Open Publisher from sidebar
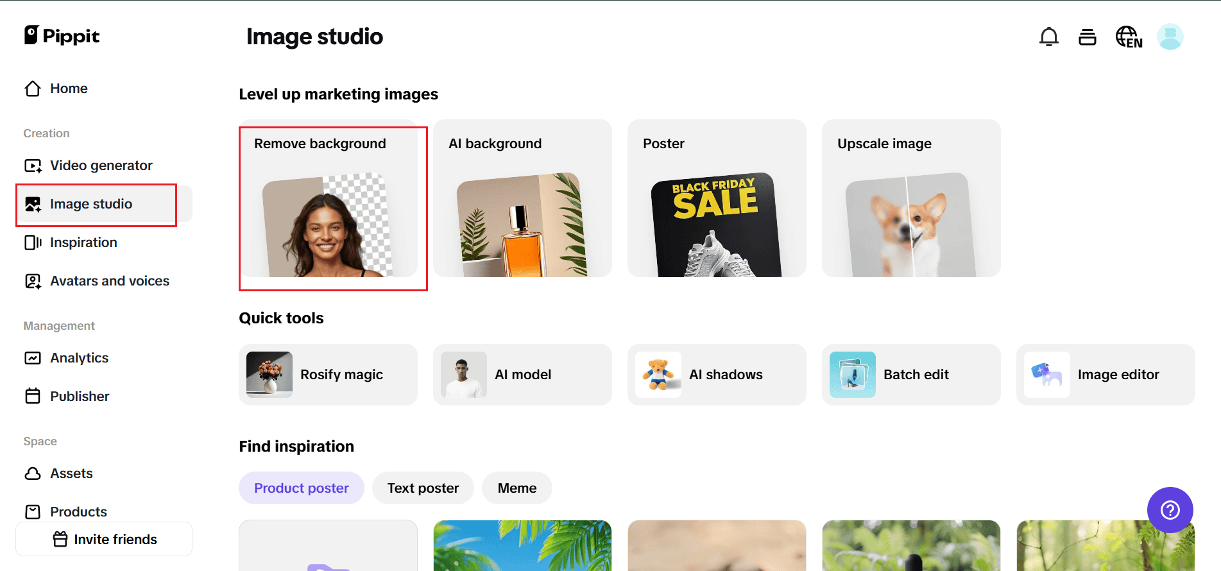The height and width of the screenshot is (571, 1221). coord(104,396)
